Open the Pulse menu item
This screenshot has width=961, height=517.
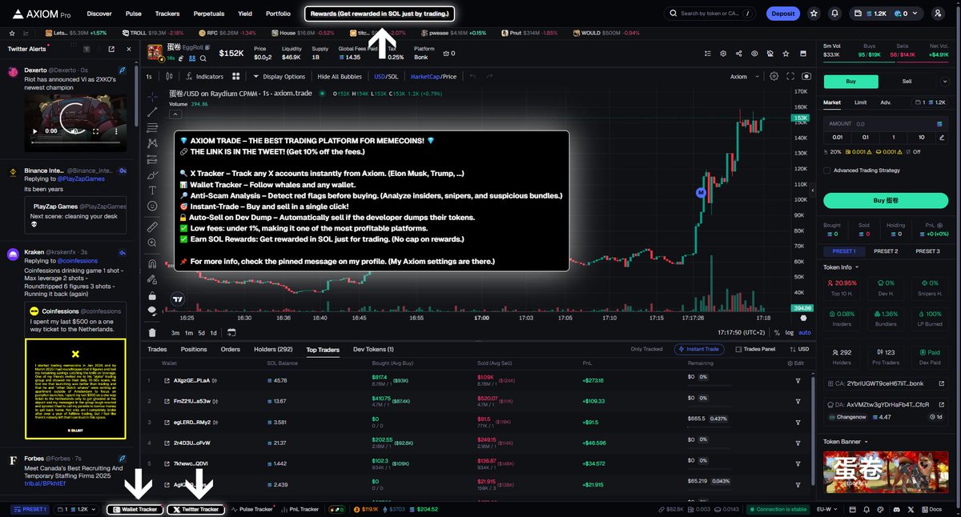[134, 14]
